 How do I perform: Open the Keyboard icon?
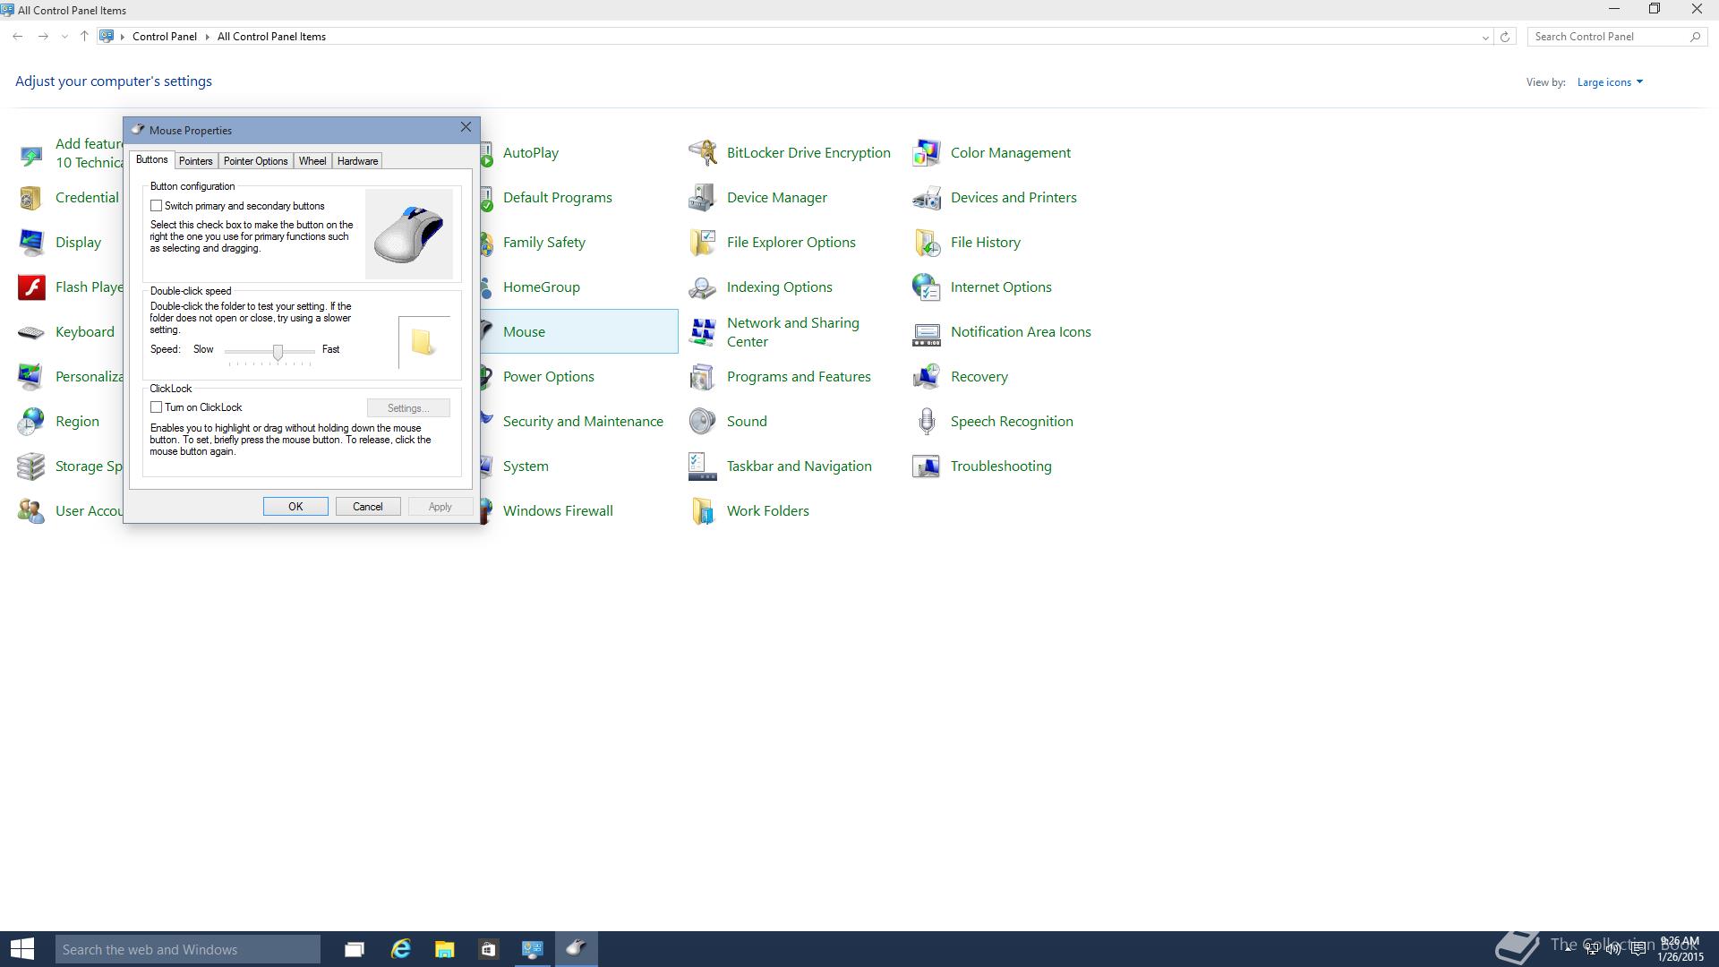(31, 332)
